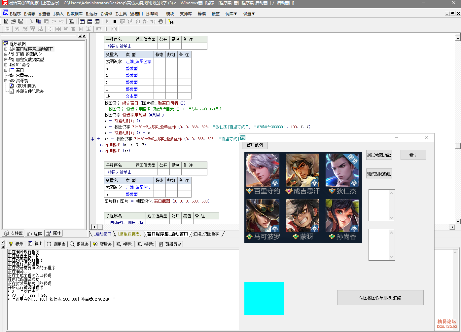461x332 pixels.
Task: Redo the last action in toolbar
Action: click(54, 21)
